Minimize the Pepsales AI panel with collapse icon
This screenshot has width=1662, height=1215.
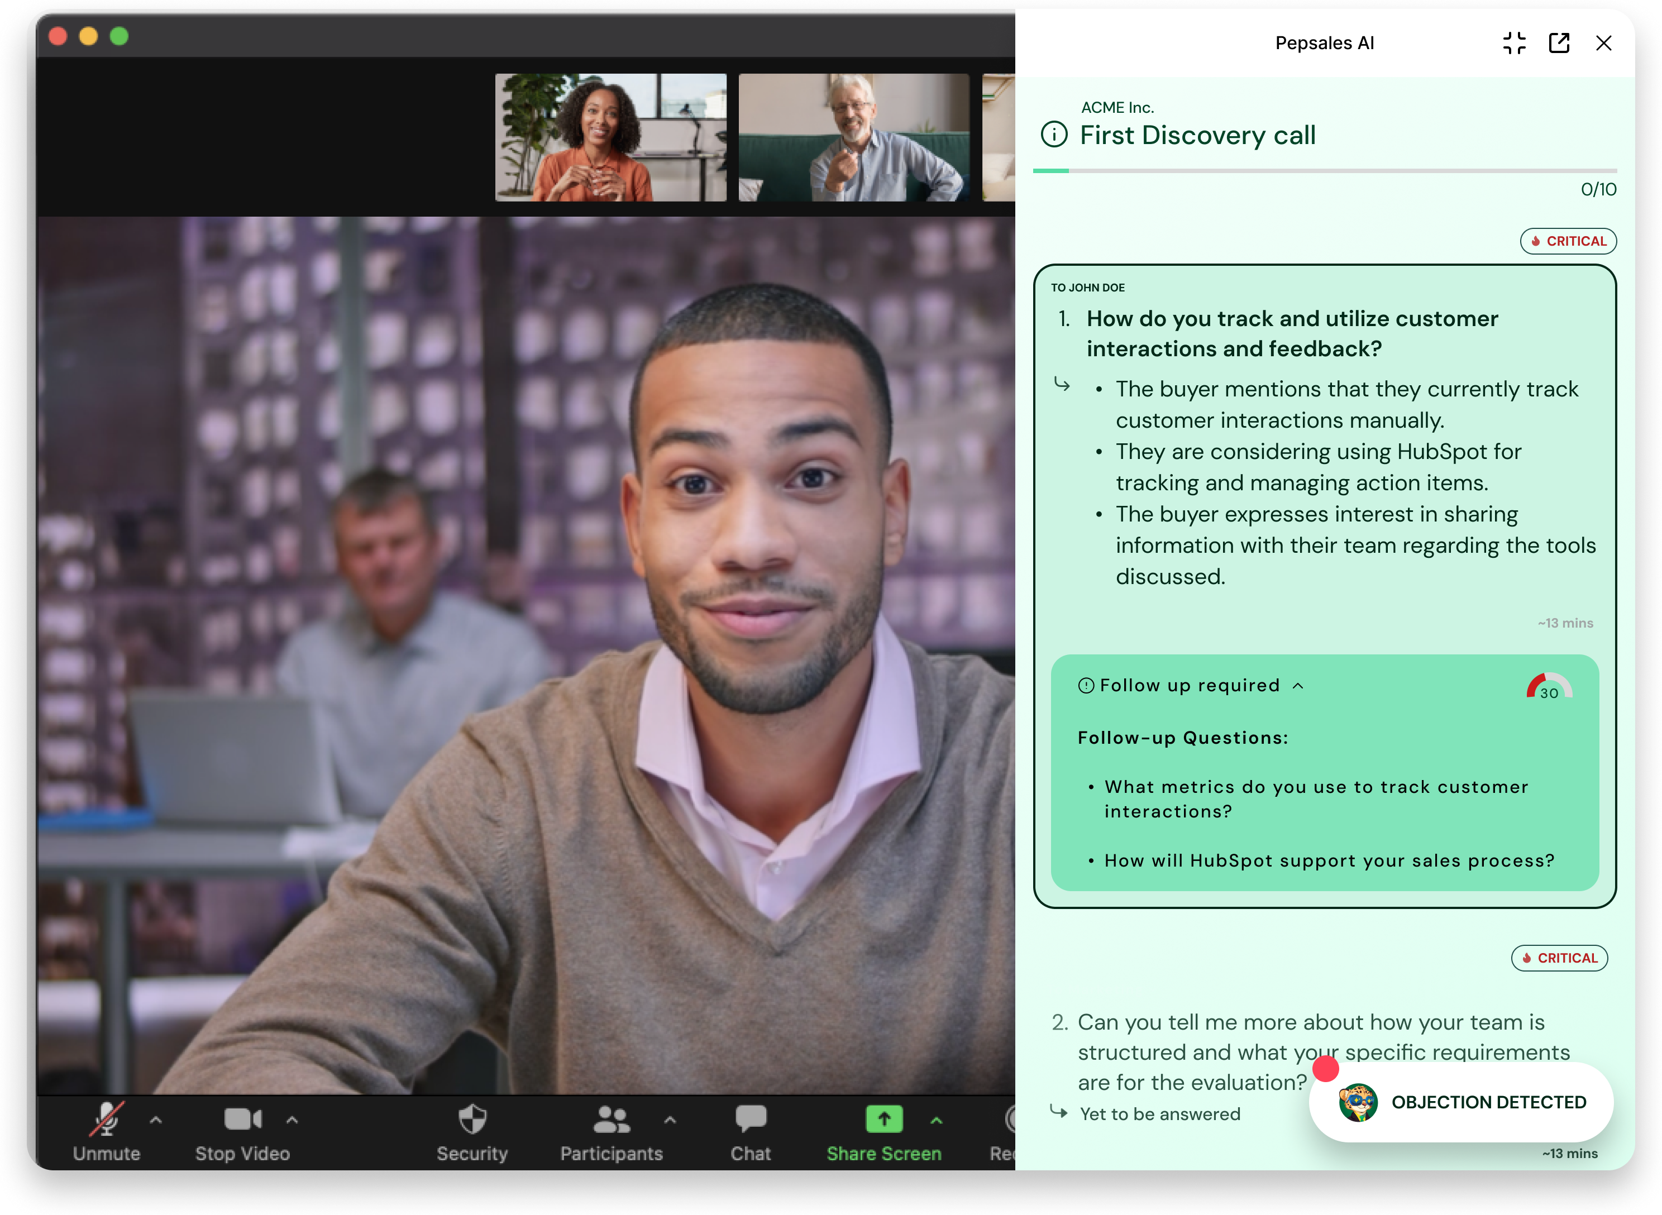pyautogui.click(x=1514, y=44)
